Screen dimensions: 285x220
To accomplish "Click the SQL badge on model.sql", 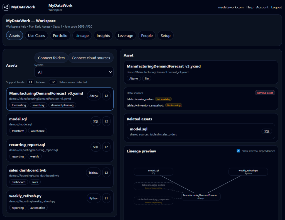I will pos(95,121).
